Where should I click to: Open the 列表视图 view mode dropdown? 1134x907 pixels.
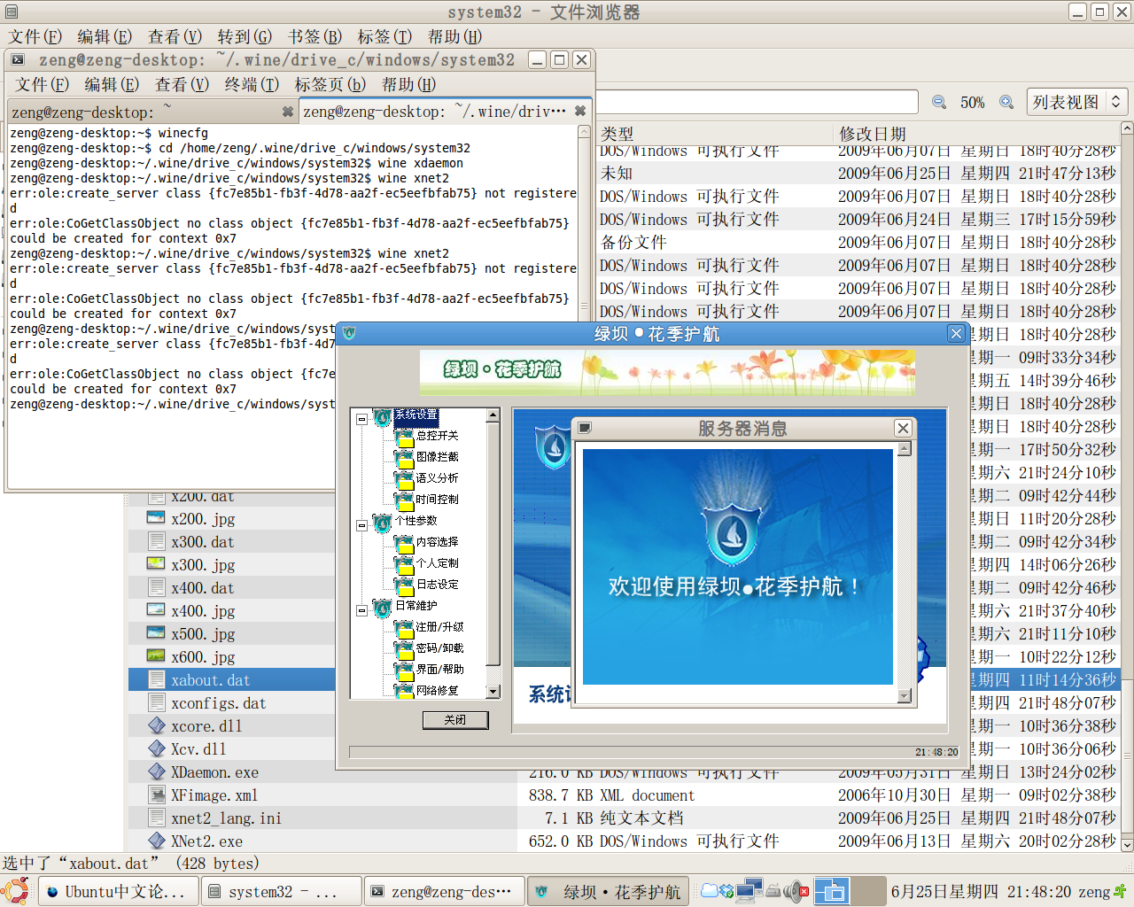[x=1076, y=102]
